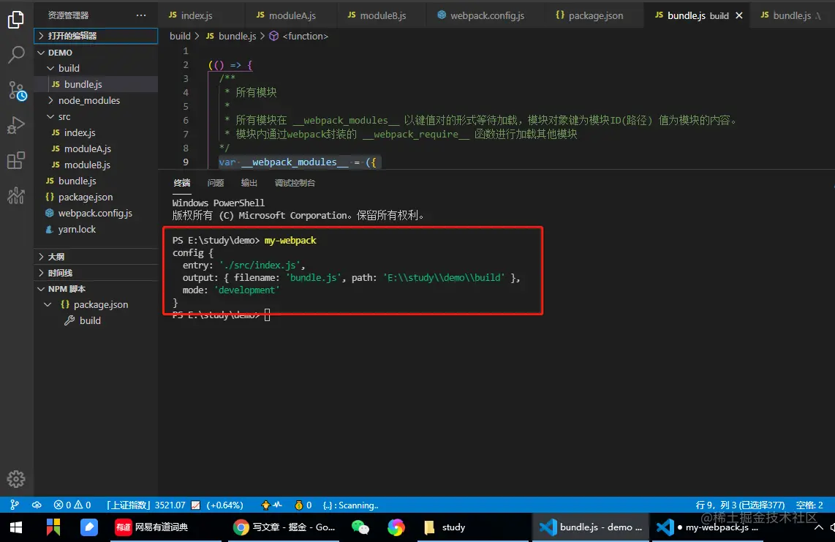Click the git branch icon in status bar
Screen dimensions: 835x542
coord(15,505)
